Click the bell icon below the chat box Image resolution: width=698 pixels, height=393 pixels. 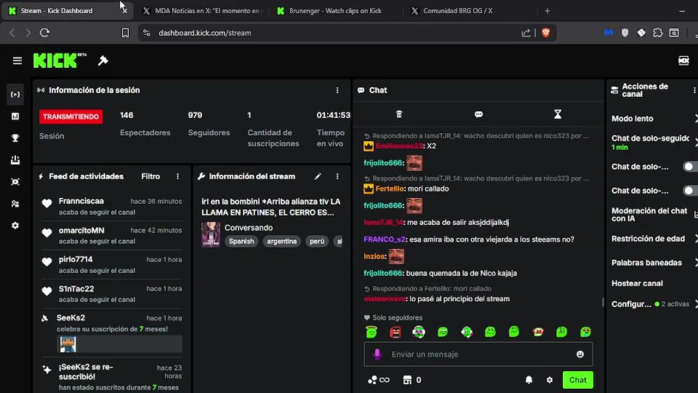pos(529,380)
